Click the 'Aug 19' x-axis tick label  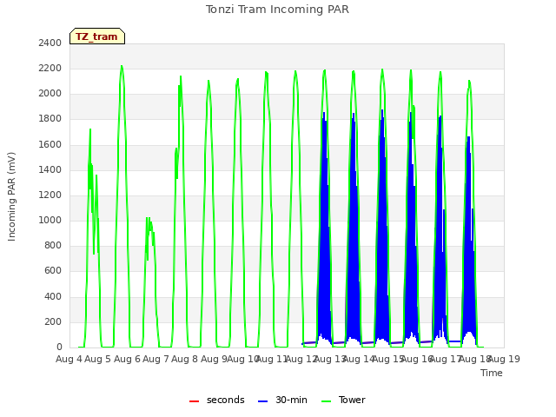tap(504, 359)
